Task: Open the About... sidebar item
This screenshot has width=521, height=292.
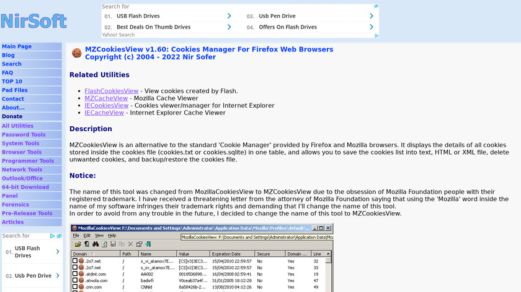Action: tap(31, 108)
